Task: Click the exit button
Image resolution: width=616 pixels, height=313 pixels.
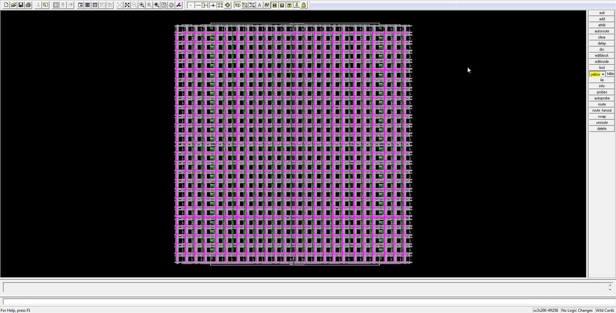Action: 602,13
